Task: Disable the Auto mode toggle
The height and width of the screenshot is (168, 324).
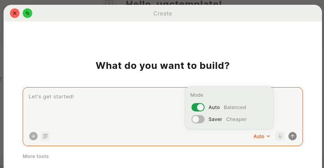Action: [198, 107]
